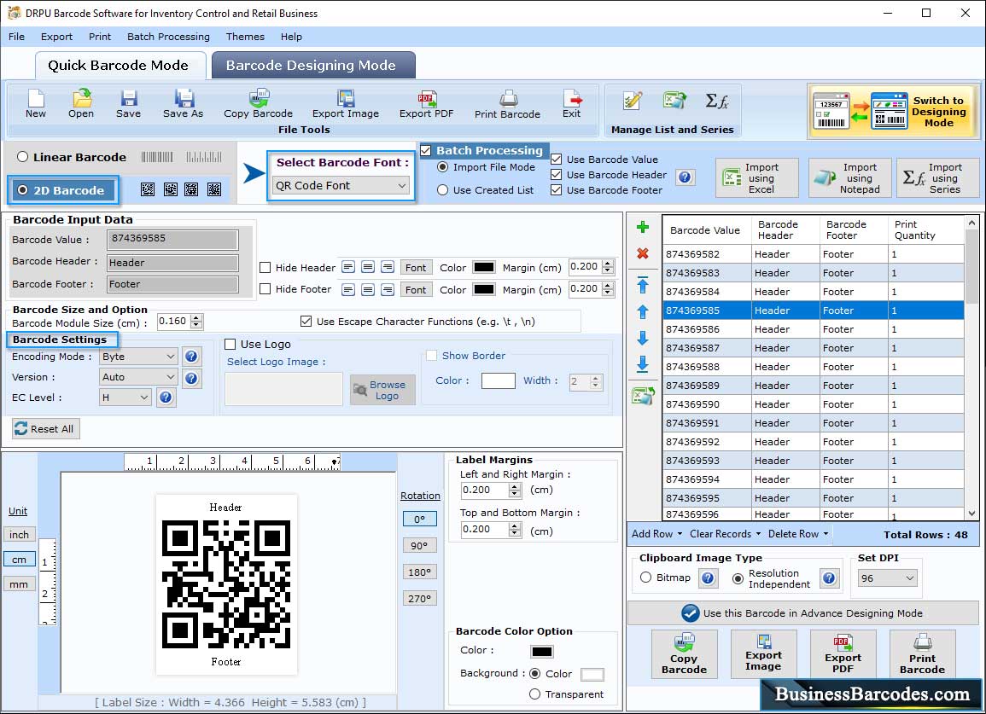This screenshot has height=714, width=986.
Task: Move selected row down one
Action: click(x=643, y=338)
